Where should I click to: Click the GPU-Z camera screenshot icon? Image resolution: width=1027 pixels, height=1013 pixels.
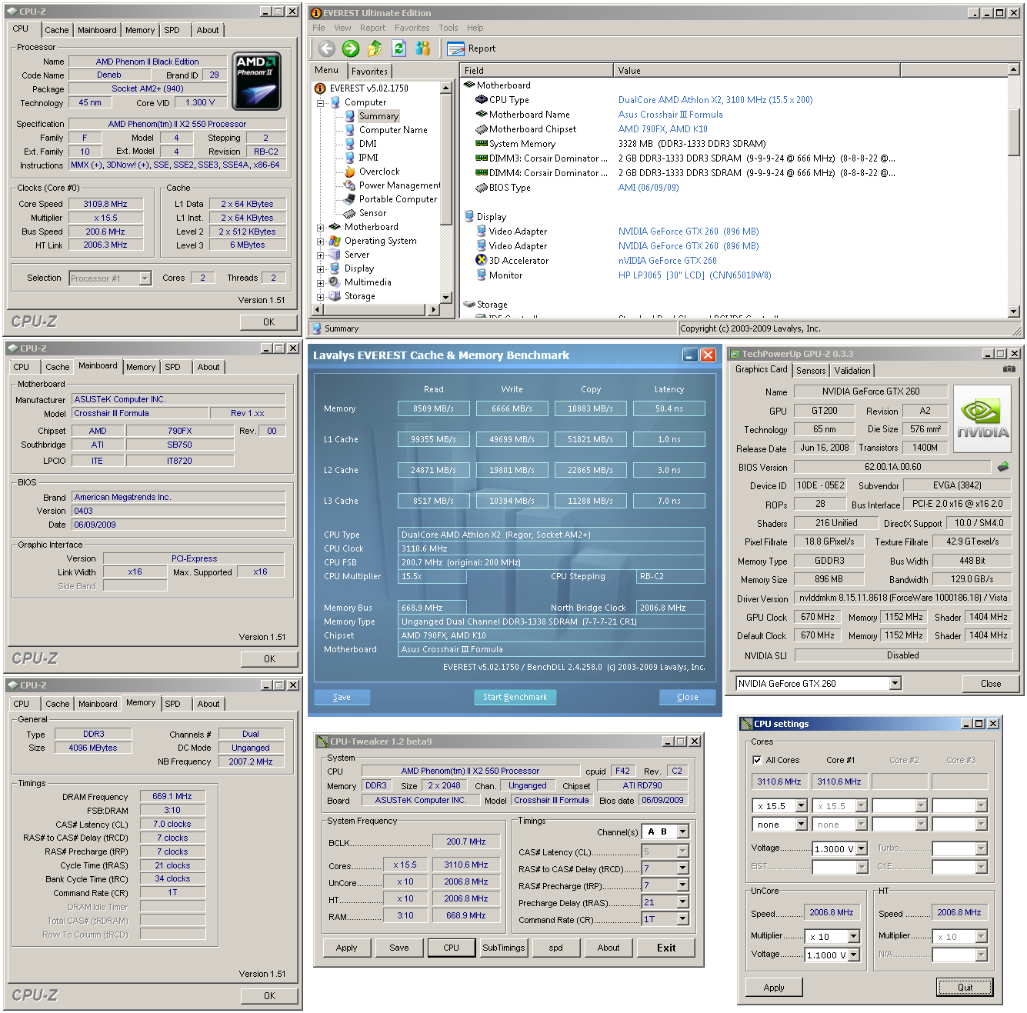(x=1009, y=369)
